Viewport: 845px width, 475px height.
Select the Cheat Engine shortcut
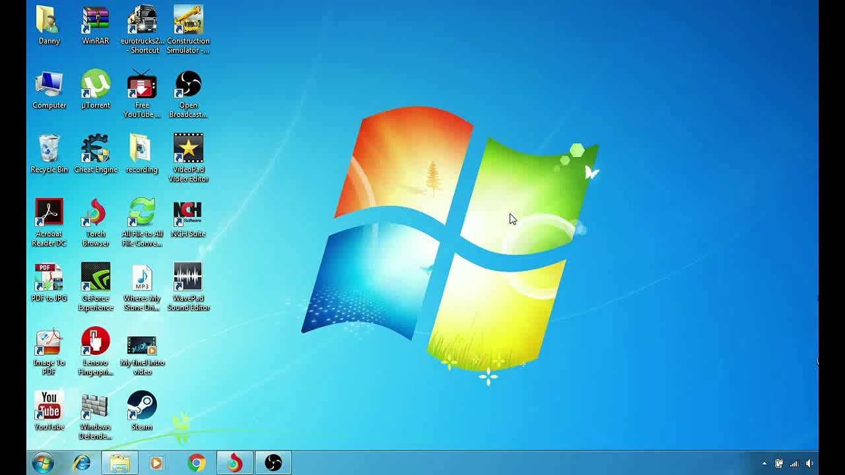95,148
